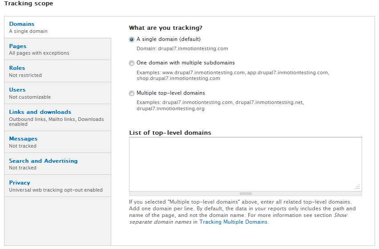Open the Roles settings tab
The image size is (379, 249).
click(17, 68)
